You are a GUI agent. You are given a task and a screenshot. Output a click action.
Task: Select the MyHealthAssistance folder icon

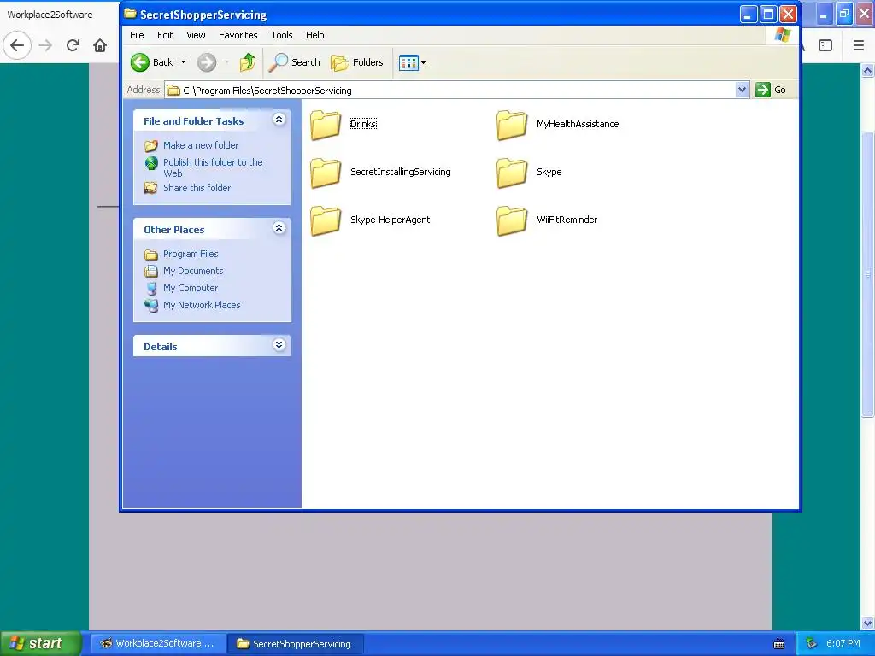pyautogui.click(x=512, y=125)
